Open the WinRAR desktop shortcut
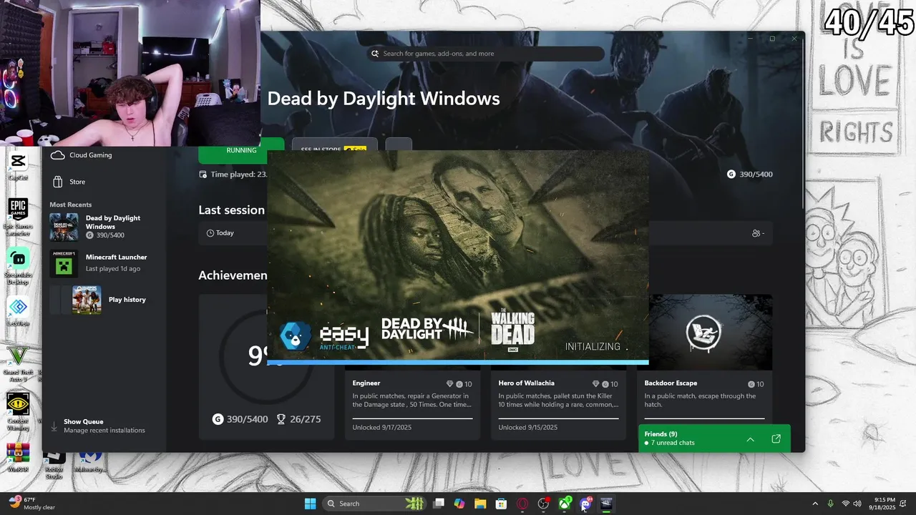The width and height of the screenshot is (916, 515). point(18,456)
